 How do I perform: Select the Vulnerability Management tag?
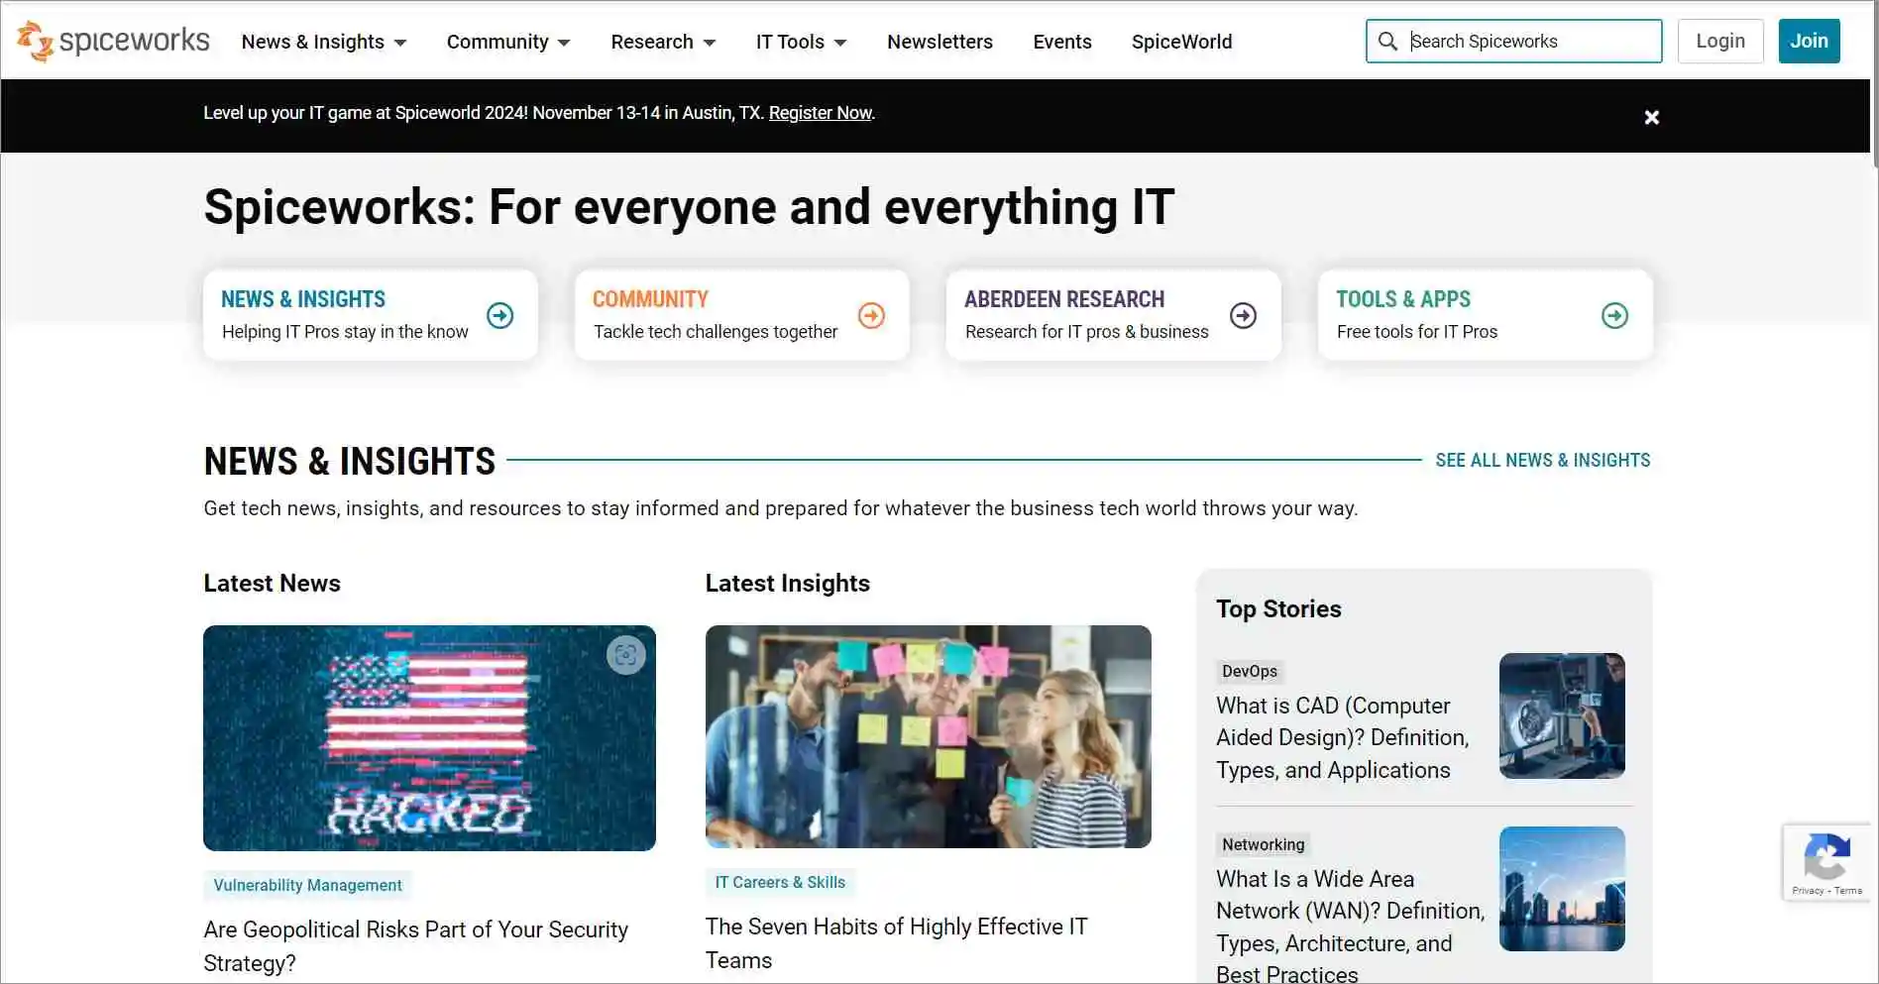(x=307, y=885)
